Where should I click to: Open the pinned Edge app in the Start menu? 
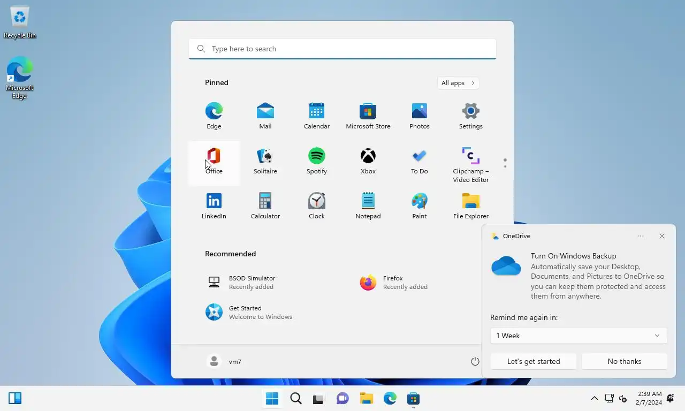pos(214,116)
